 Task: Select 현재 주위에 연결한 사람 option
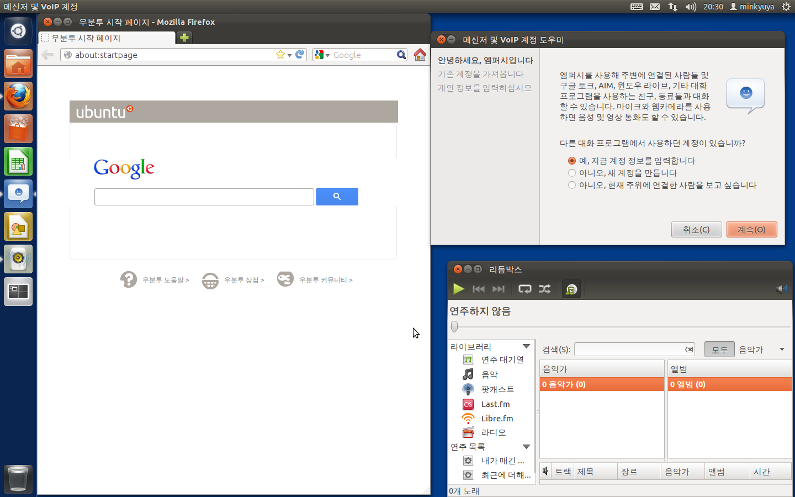click(x=662, y=185)
